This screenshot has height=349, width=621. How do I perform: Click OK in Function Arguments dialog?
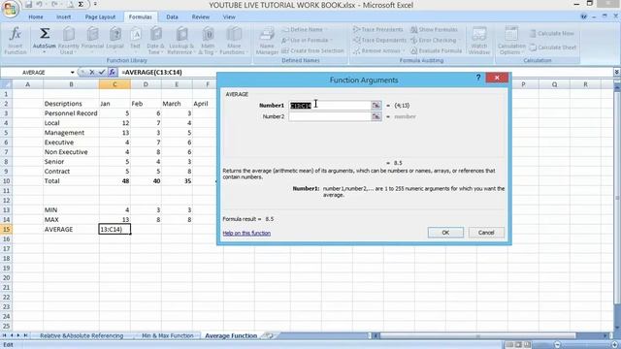445,233
